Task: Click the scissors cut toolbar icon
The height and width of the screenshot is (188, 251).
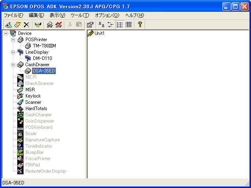Action: tap(70, 25)
